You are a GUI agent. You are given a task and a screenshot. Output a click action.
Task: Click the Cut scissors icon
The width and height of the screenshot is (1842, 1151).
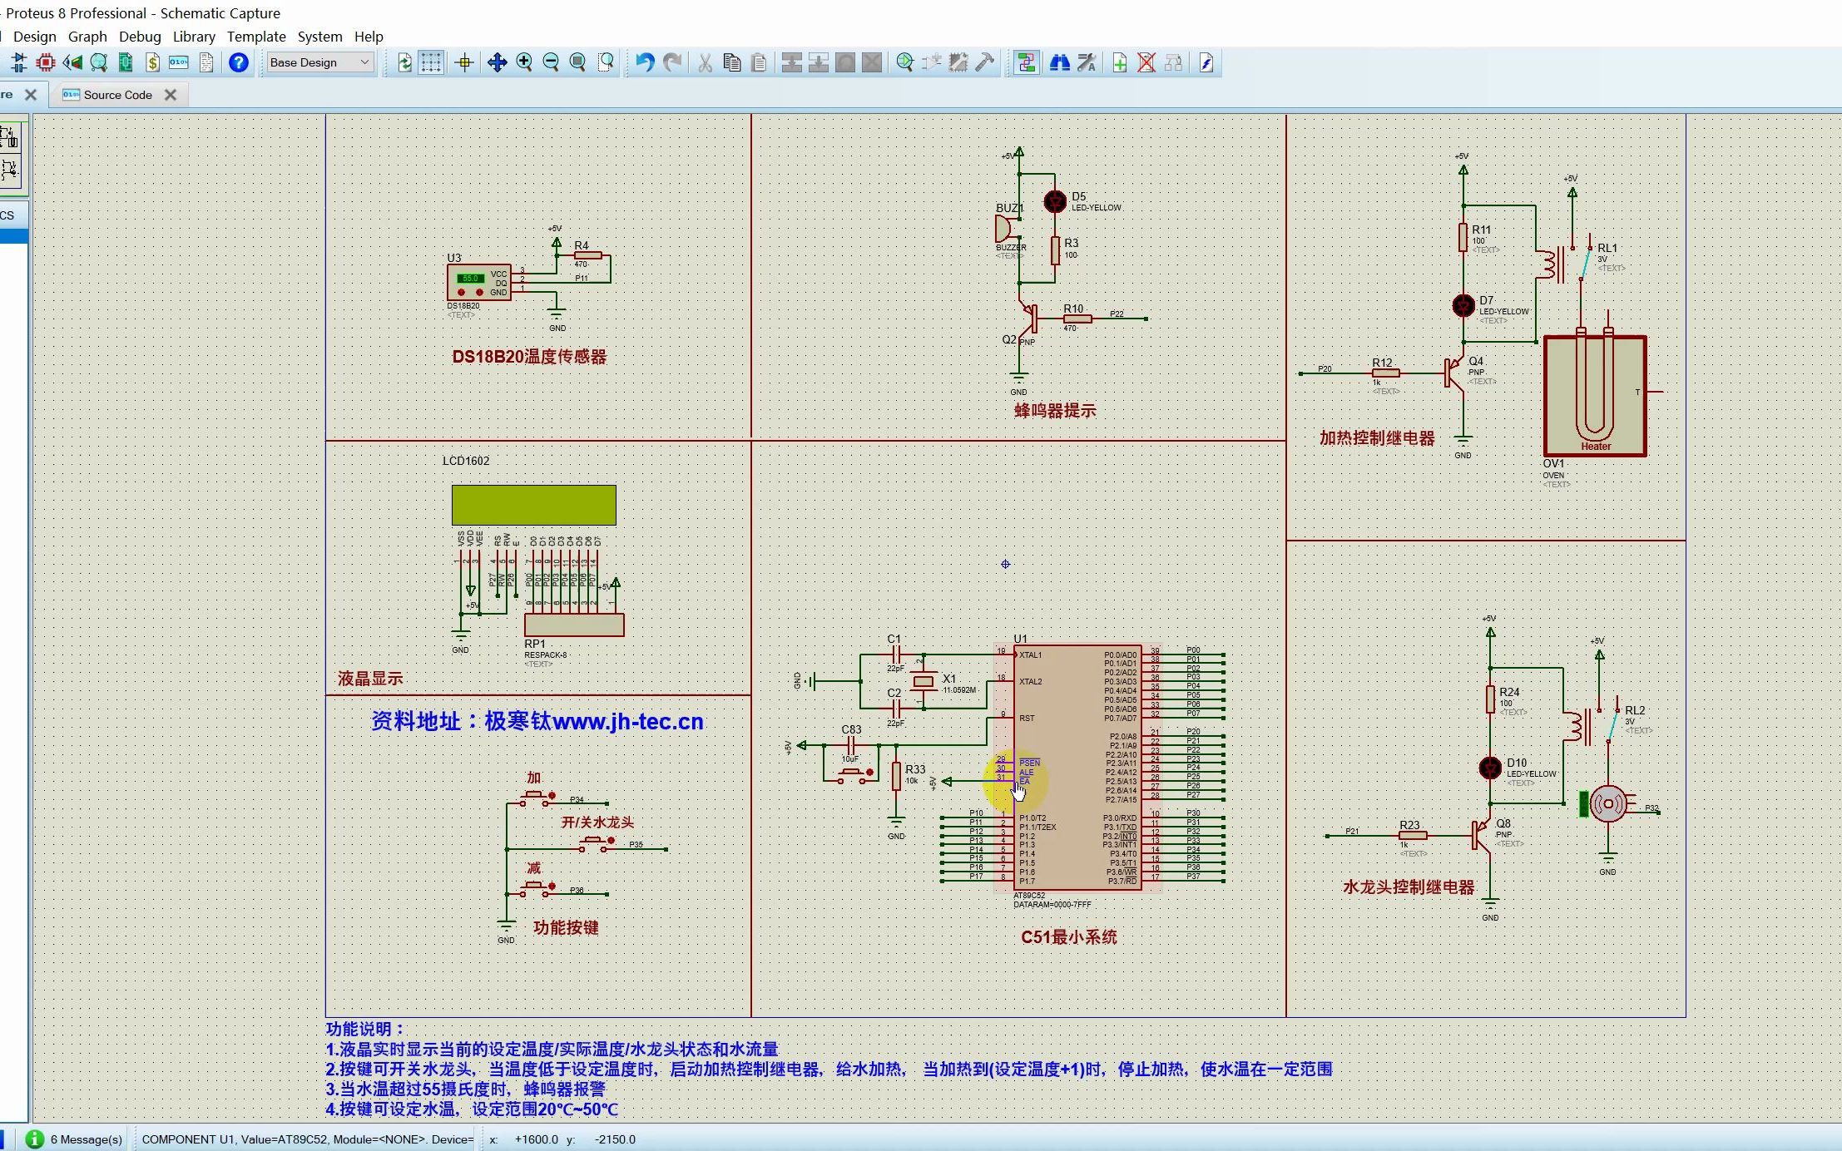coord(704,62)
